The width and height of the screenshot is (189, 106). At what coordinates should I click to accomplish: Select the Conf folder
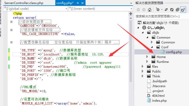(x=165, y=47)
